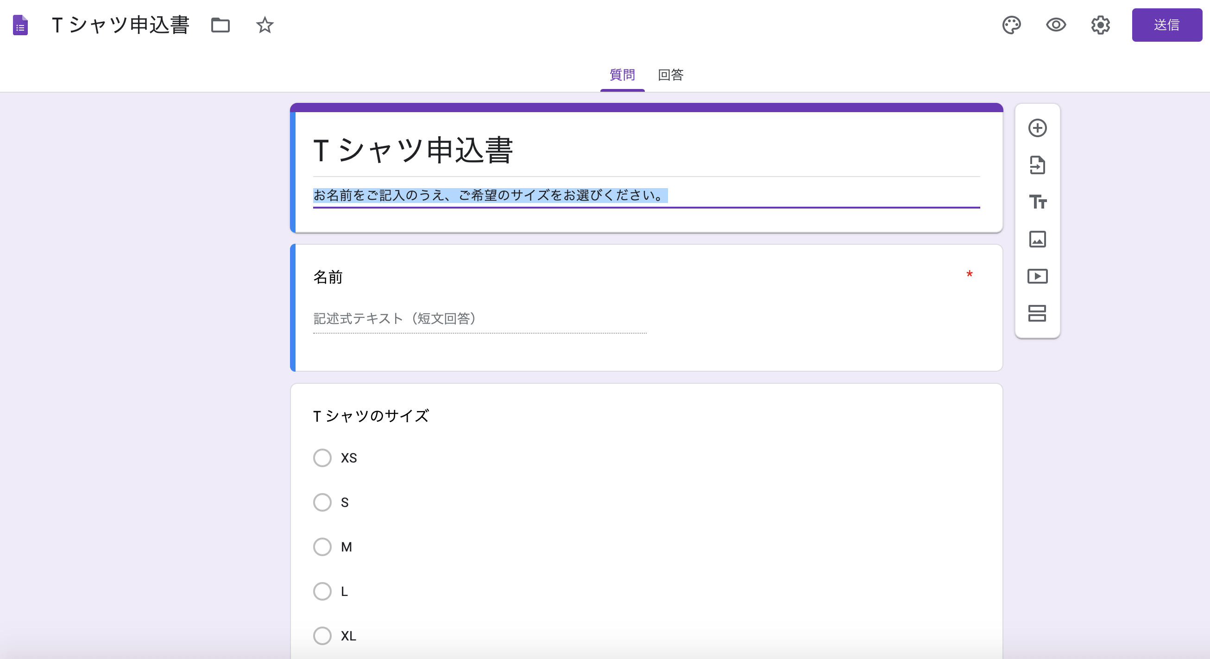Select the XS radio option
Viewport: 1210px width, 659px height.
tap(322, 458)
